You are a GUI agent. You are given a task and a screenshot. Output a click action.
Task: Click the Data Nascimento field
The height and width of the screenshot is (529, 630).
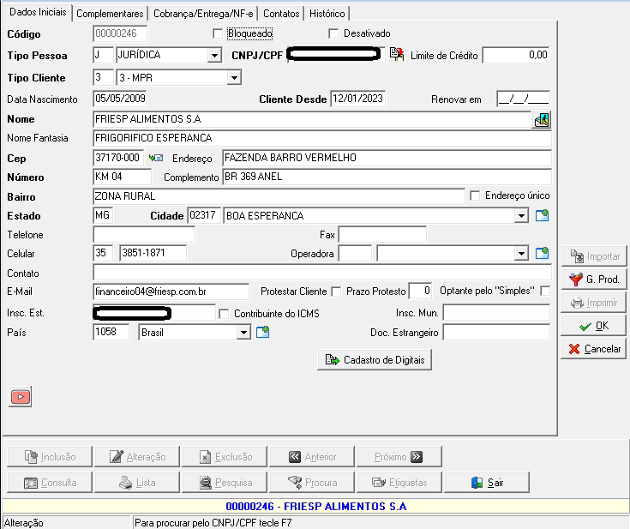[x=120, y=99]
